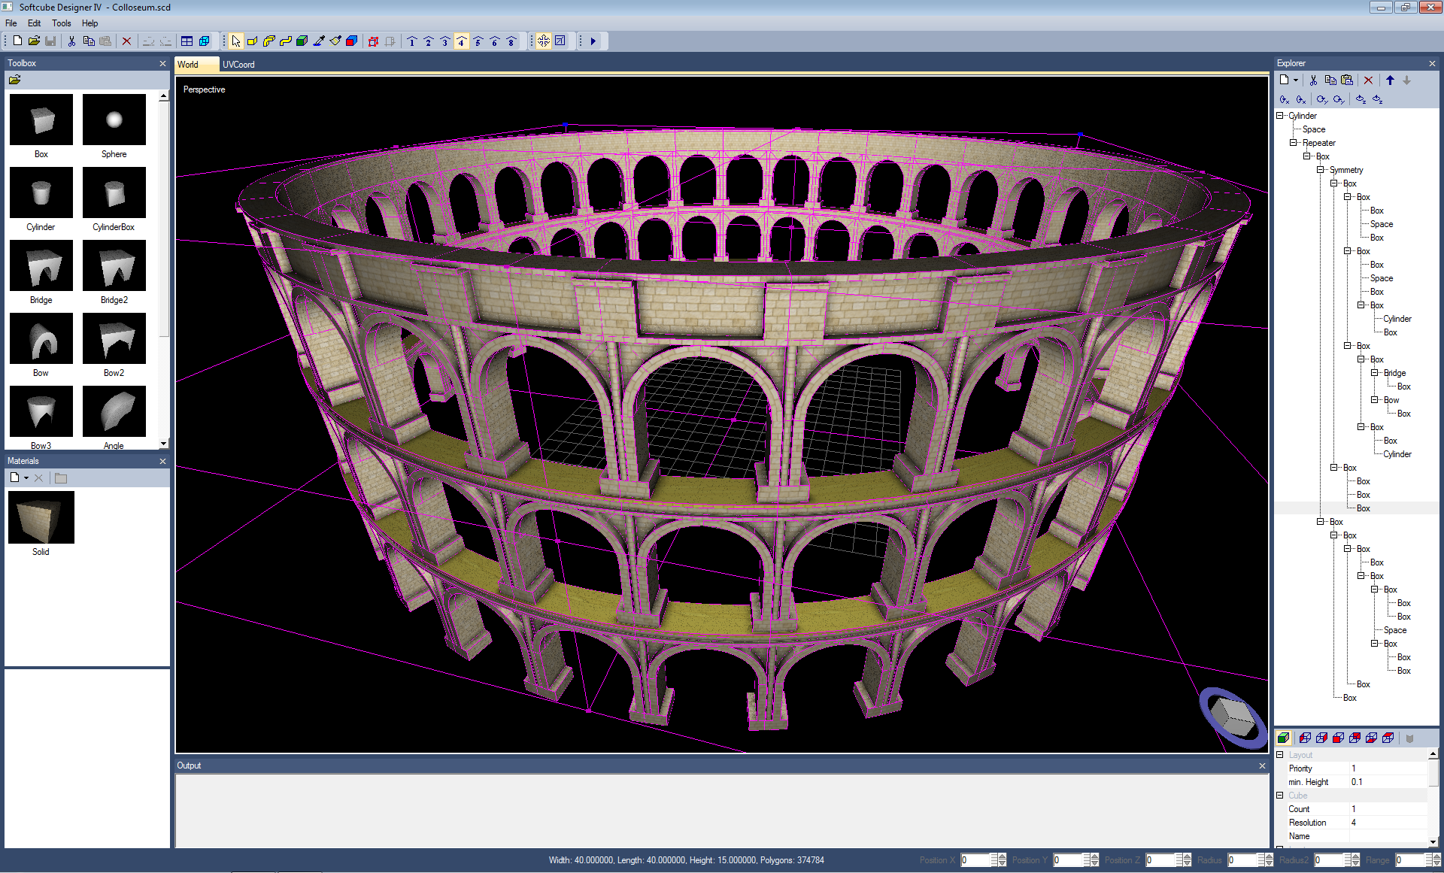Toggle view preset number 4 button
This screenshot has width=1444, height=873.
click(462, 41)
